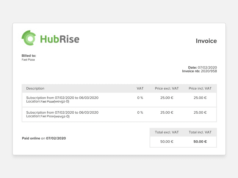Select the Fast Pizza customer name under Billed to
This screenshot has width=238, height=178.
point(28,60)
